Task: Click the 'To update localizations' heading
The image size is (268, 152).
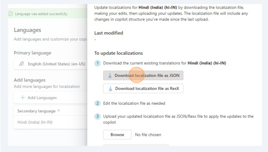Action: click(x=119, y=53)
